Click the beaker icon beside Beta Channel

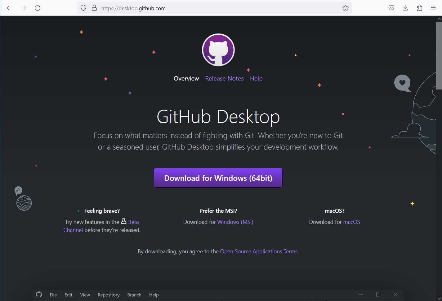coord(124,221)
